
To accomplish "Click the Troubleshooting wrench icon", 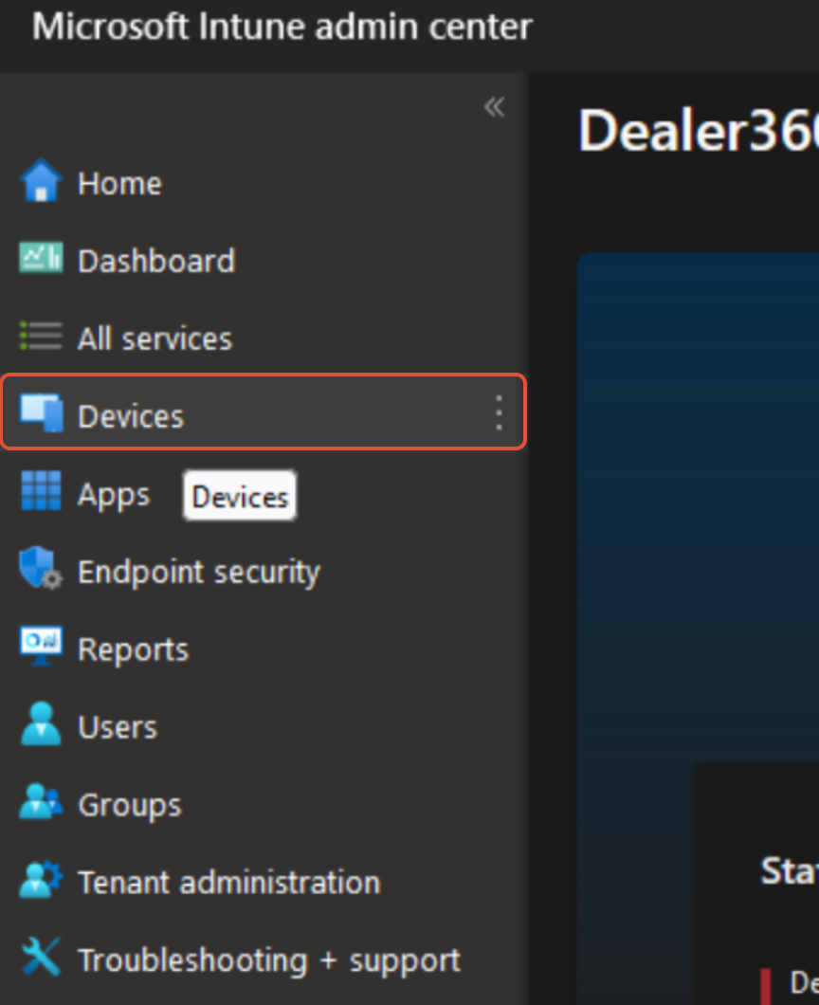I will click(x=41, y=957).
